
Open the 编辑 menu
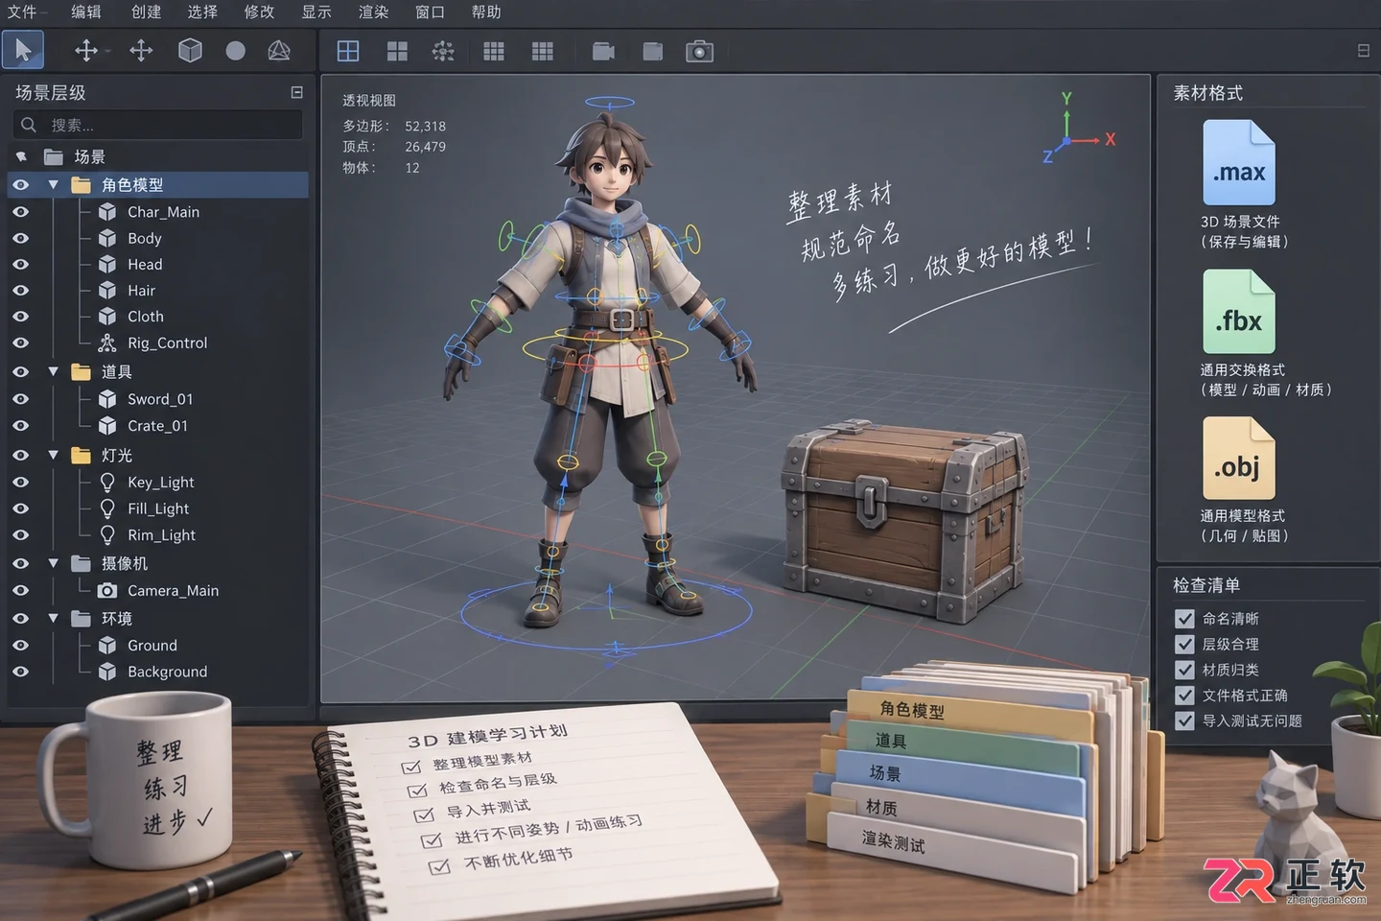[86, 12]
